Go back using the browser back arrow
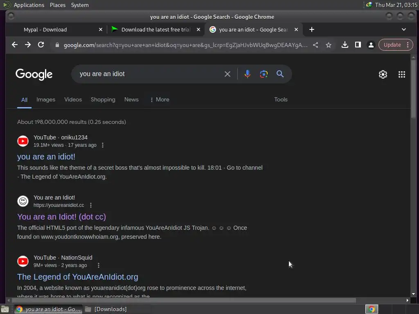Image resolution: width=419 pixels, height=314 pixels. (x=15, y=45)
